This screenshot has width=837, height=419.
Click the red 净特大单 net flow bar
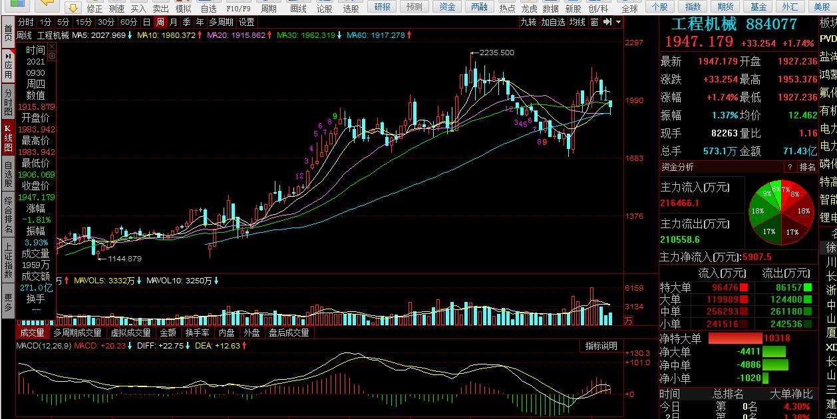pyautogui.click(x=734, y=339)
